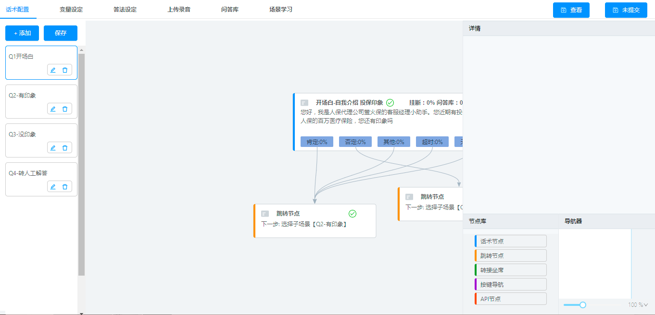Click trash icon on Q2-有印象 card
The width and height of the screenshot is (655, 315).
pos(65,109)
